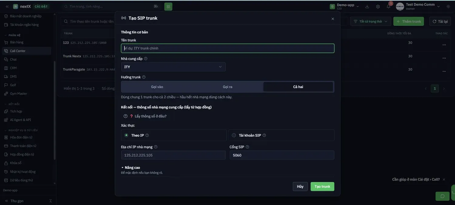The image size is (455, 205).
Task: Collapse the PHÂN HỆ sidebar group
Action: [12, 35]
